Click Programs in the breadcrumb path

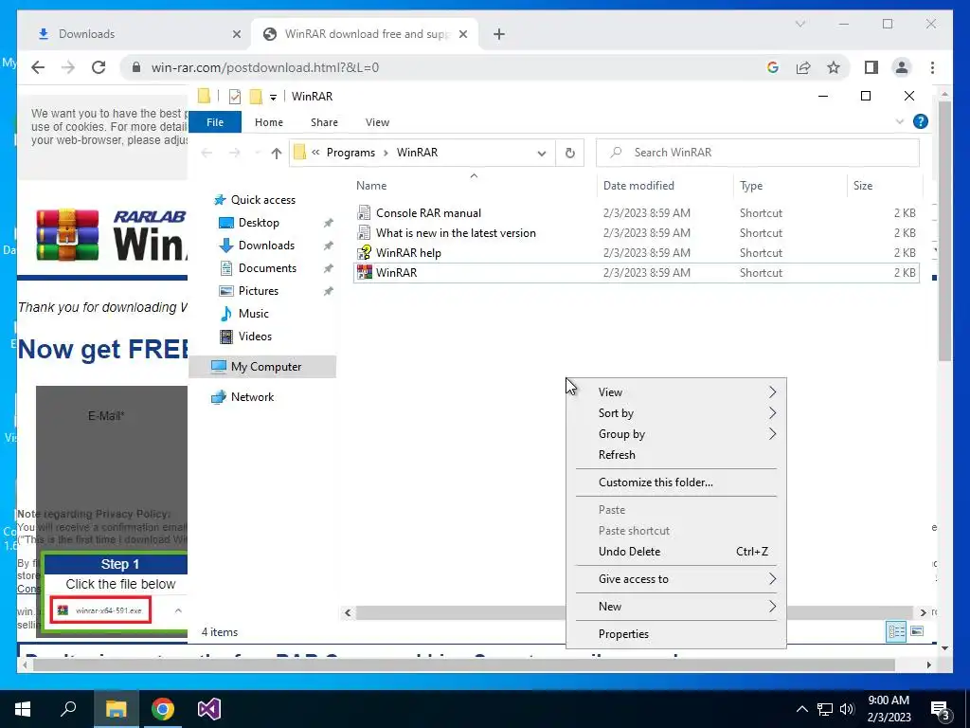tap(350, 153)
